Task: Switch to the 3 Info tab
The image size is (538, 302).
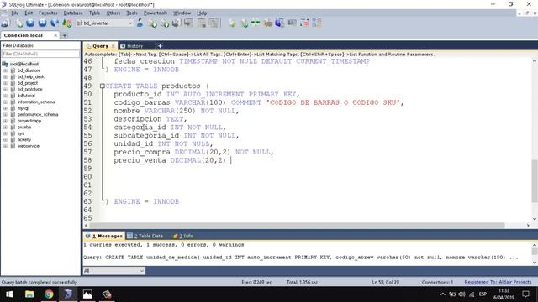Action: tap(183, 236)
